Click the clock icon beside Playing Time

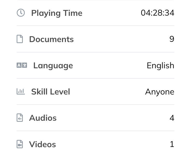pos(21,13)
